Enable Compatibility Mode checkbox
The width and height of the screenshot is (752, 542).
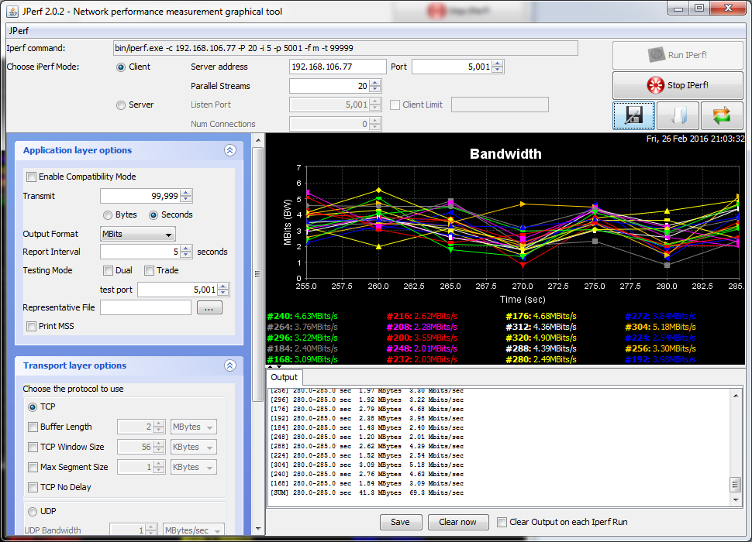32,177
